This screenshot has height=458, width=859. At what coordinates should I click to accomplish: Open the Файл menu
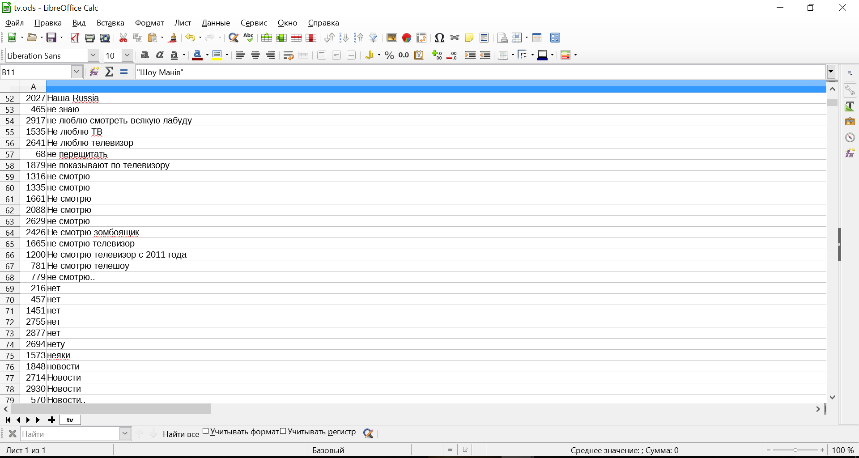(x=14, y=23)
